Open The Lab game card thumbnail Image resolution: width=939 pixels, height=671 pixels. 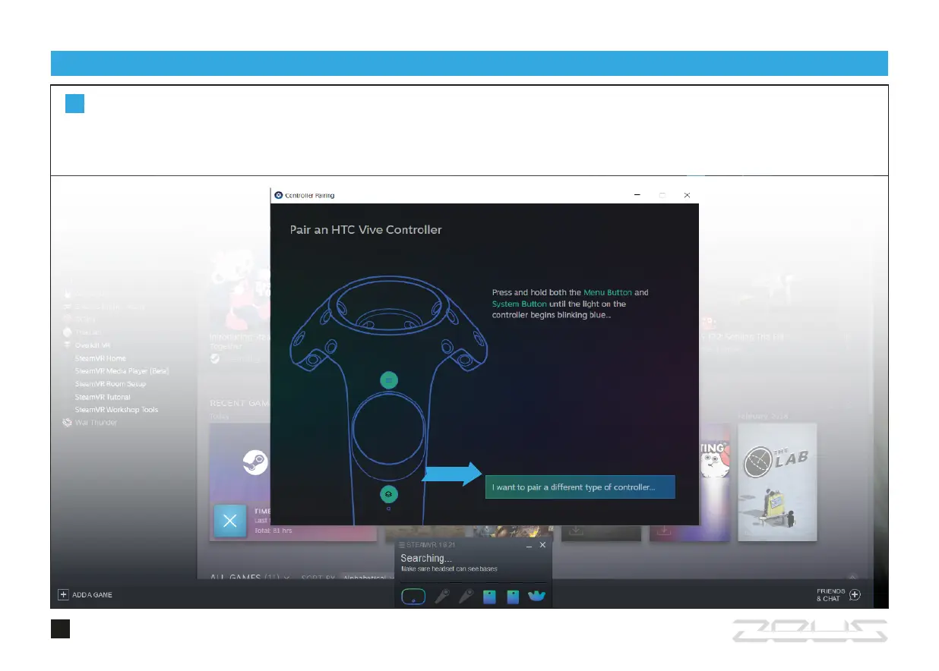pyautogui.click(x=777, y=482)
